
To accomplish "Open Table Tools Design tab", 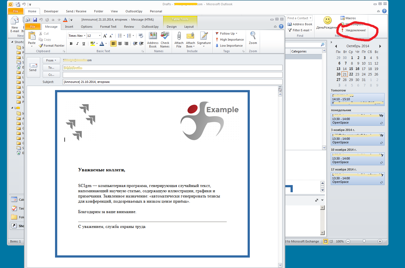I will click(x=172, y=27).
